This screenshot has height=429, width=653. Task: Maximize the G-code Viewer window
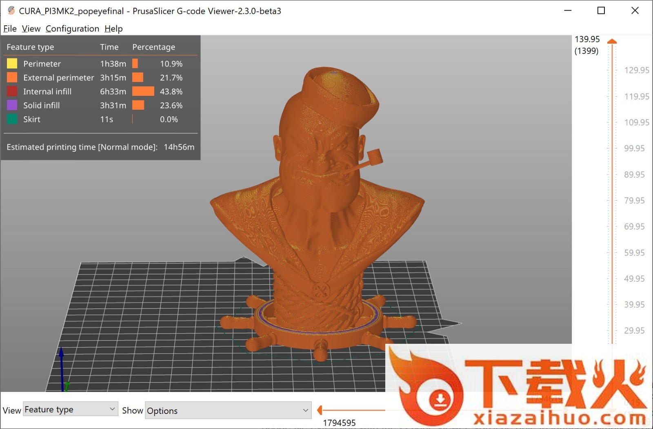click(x=601, y=11)
